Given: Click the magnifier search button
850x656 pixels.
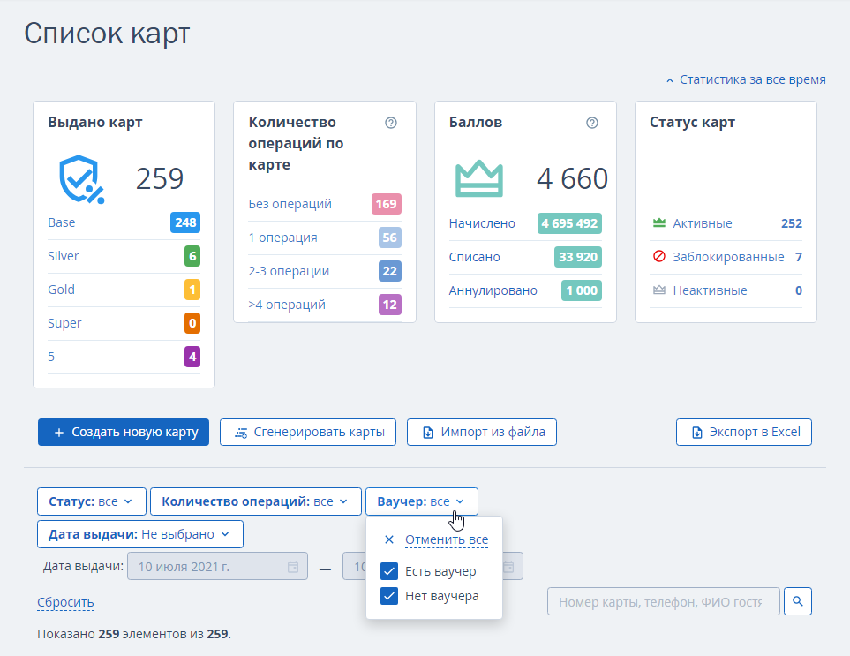Looking at the screenshot, I should tap(797, 601).
